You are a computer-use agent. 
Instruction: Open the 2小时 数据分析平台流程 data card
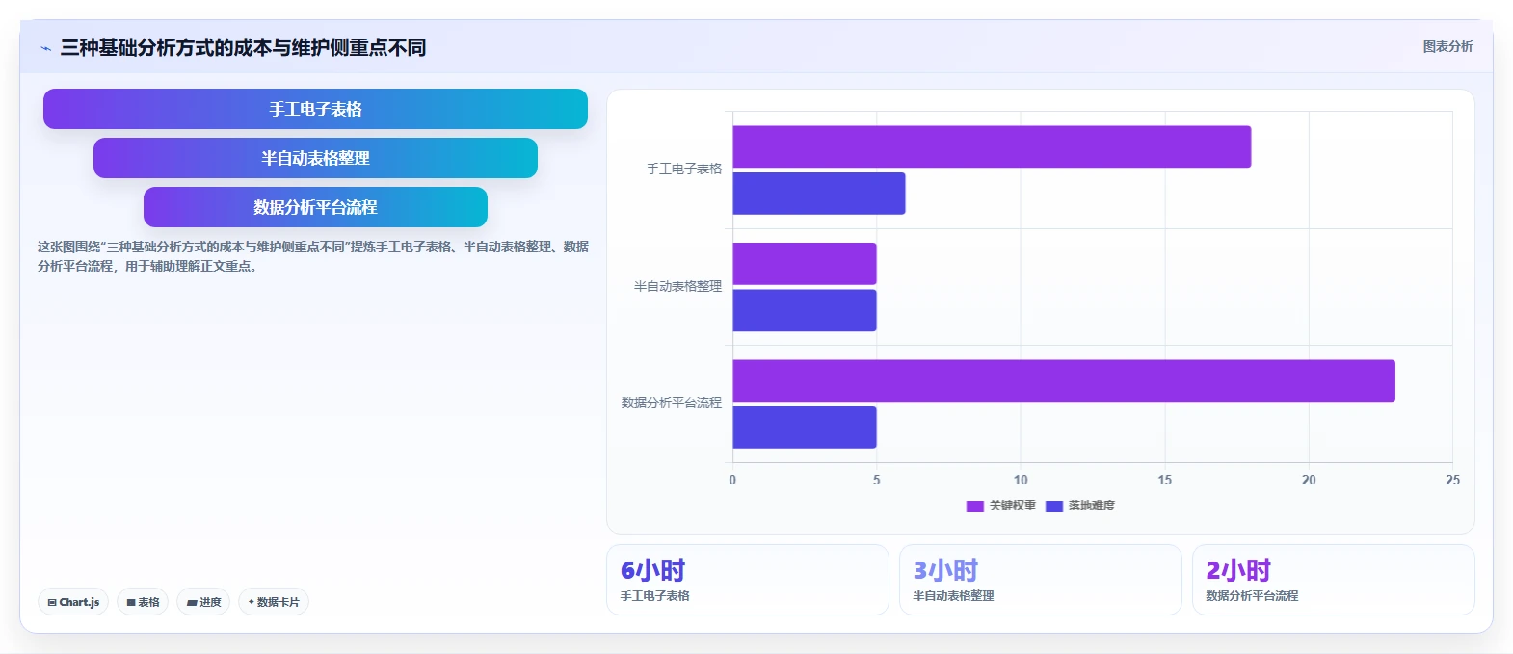click(1334, 580)
